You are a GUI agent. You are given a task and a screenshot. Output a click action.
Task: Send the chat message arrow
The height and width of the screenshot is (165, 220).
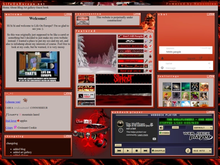click(210, 68)
